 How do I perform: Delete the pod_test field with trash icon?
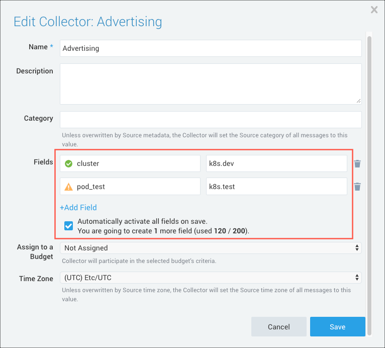tap(357, 187)
